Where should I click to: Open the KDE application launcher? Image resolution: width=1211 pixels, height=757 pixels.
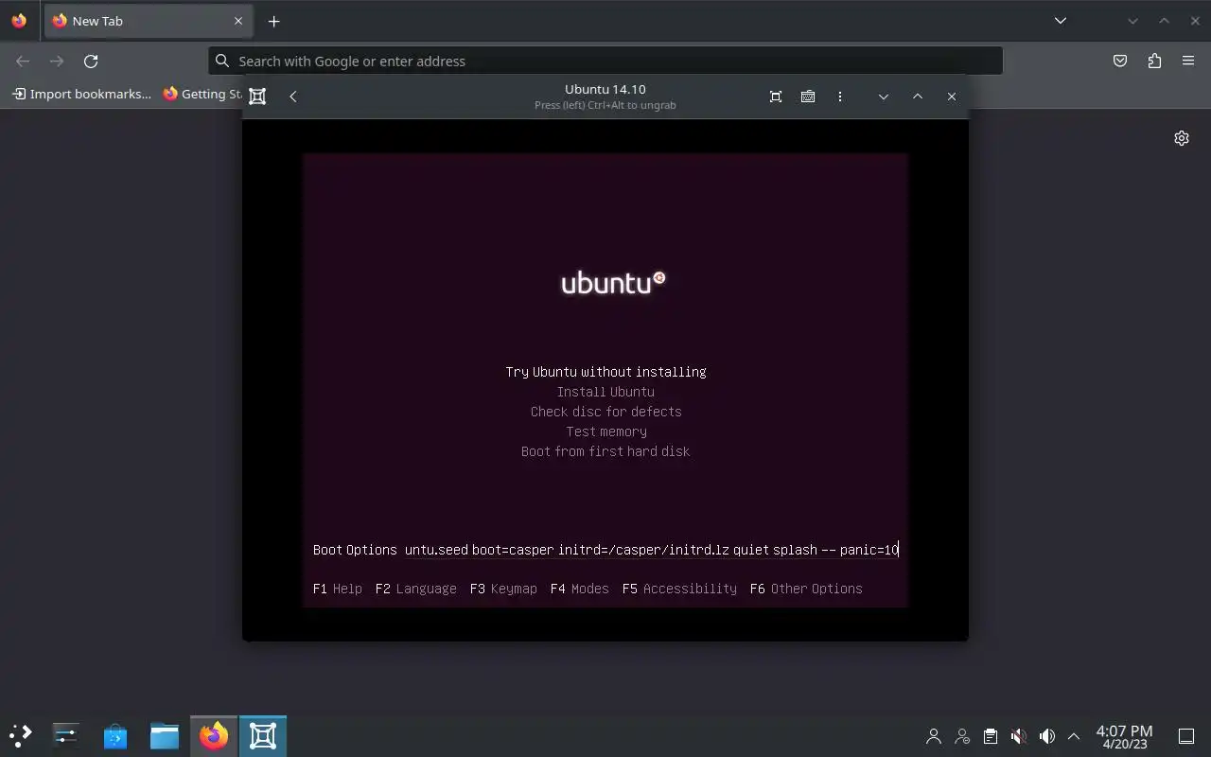[x=21, y=735]
